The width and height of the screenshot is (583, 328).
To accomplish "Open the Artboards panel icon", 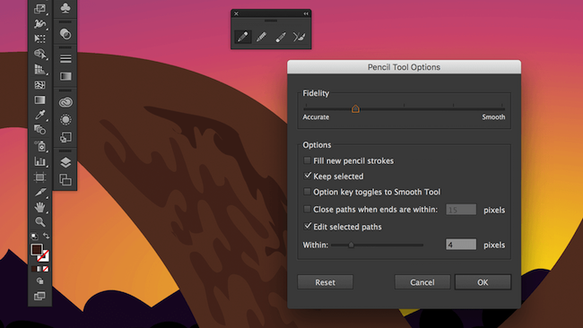I will 65,180.
